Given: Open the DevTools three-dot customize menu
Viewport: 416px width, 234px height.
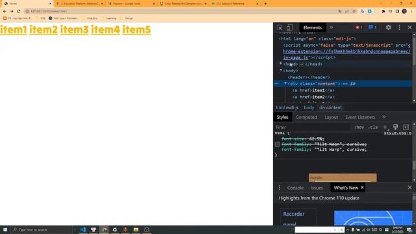Looking at the screenshot, I should click(x=399, y=27).
